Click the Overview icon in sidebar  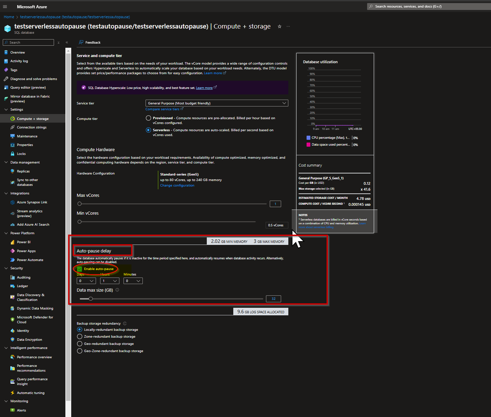(x=6, y=53)
